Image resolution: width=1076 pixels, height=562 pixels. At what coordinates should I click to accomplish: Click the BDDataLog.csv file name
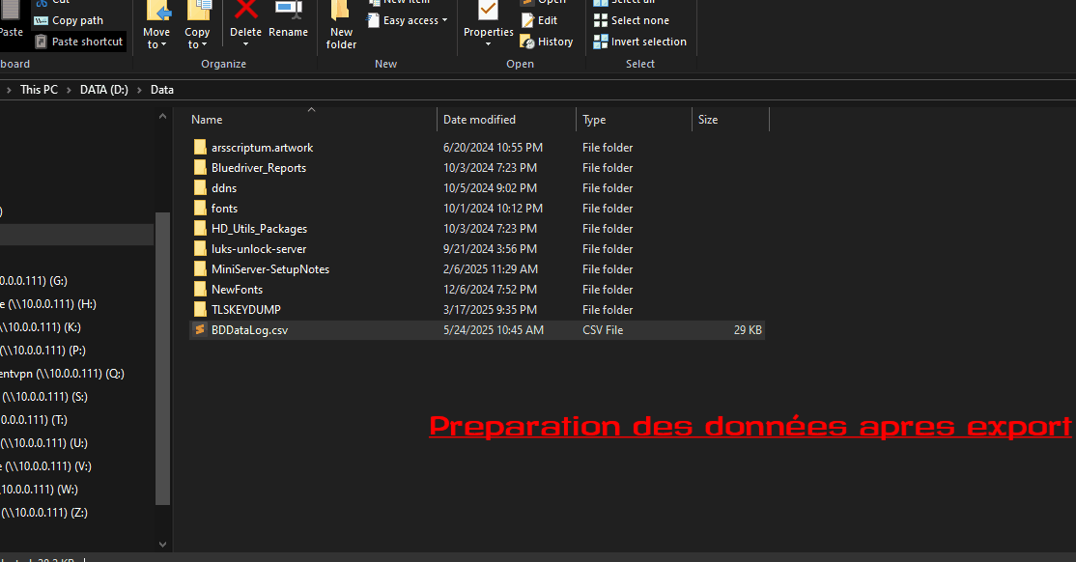click(x=250, y=330)
